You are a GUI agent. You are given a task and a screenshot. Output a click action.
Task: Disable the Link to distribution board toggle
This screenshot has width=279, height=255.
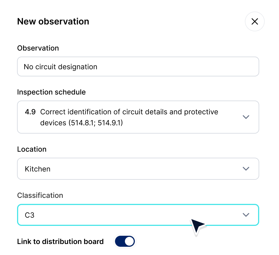pyautogui.click(x=125, y=241)
